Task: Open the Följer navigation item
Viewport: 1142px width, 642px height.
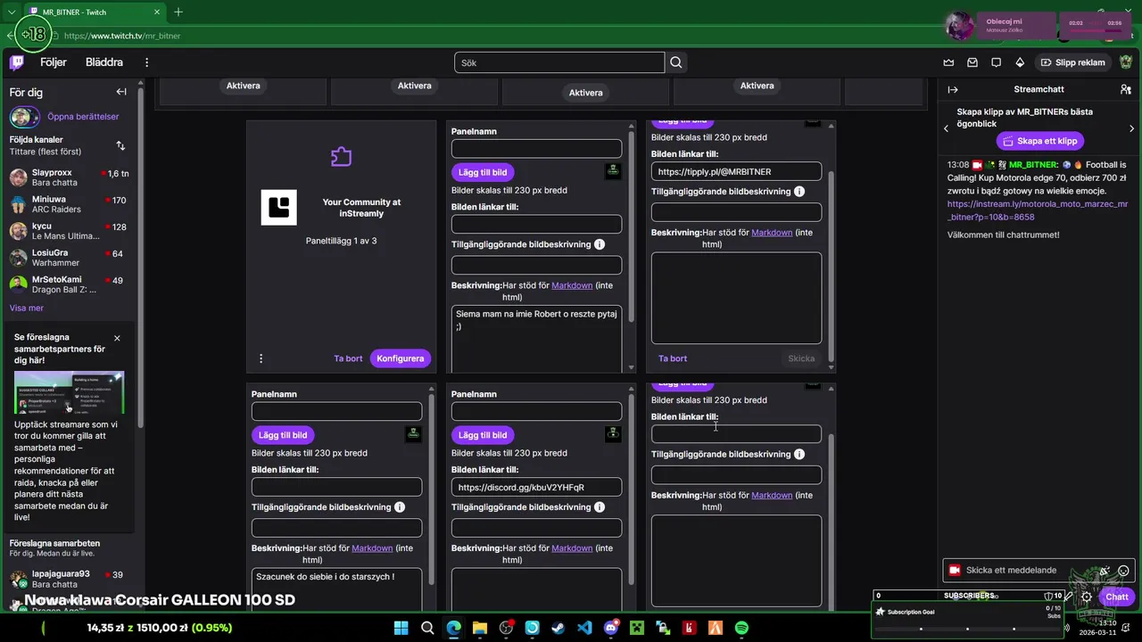Action: click(54, 62)
